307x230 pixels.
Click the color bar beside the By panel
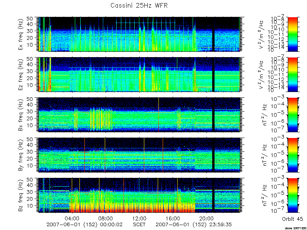[292, 155]
